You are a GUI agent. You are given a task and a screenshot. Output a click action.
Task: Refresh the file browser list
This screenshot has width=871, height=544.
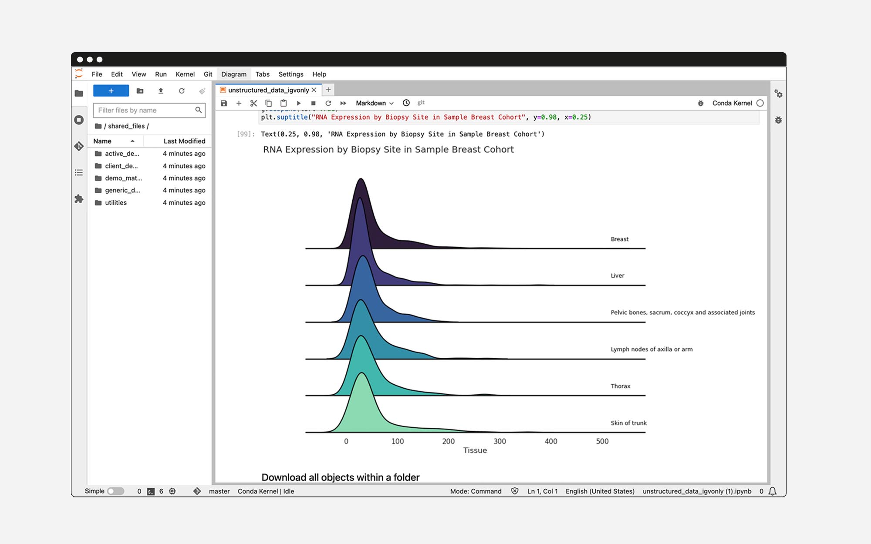(182, 91)
